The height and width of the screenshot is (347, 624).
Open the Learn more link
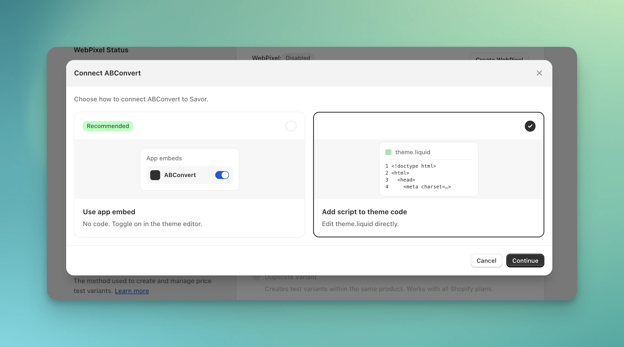pos(132,291)
